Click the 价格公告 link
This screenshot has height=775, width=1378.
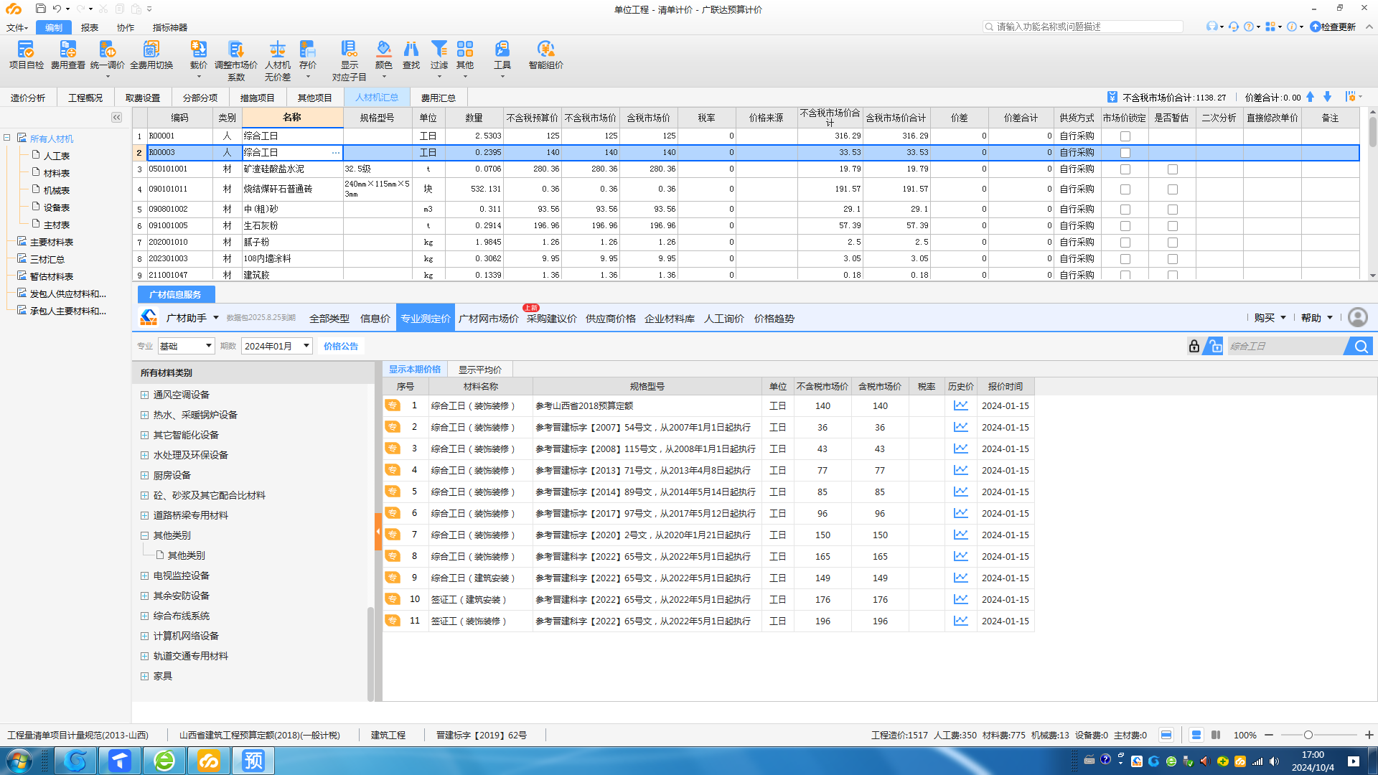tap(341, 346)
